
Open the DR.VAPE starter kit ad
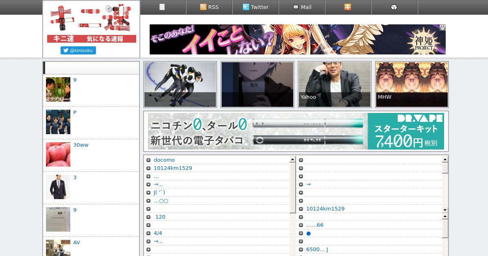click(x=296, y=131)
